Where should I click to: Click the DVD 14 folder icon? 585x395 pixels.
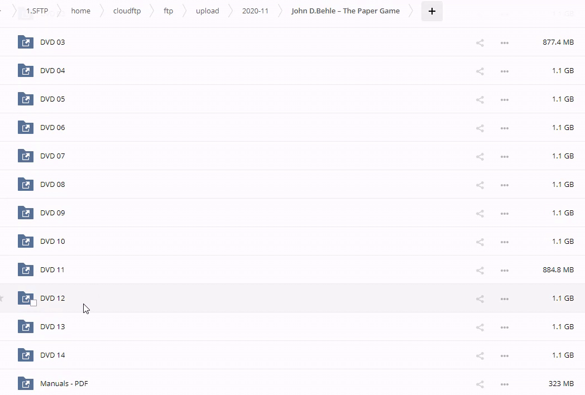coord(26,355)
